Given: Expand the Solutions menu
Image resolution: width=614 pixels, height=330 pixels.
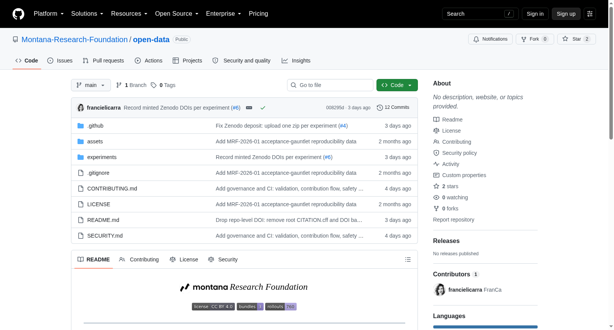Looking at the screenshot, I should (87, 14).
